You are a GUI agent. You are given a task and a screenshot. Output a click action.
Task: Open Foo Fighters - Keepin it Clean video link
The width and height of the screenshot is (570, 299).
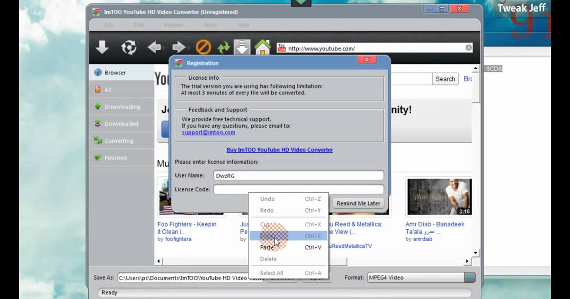(x=187, y=228)
